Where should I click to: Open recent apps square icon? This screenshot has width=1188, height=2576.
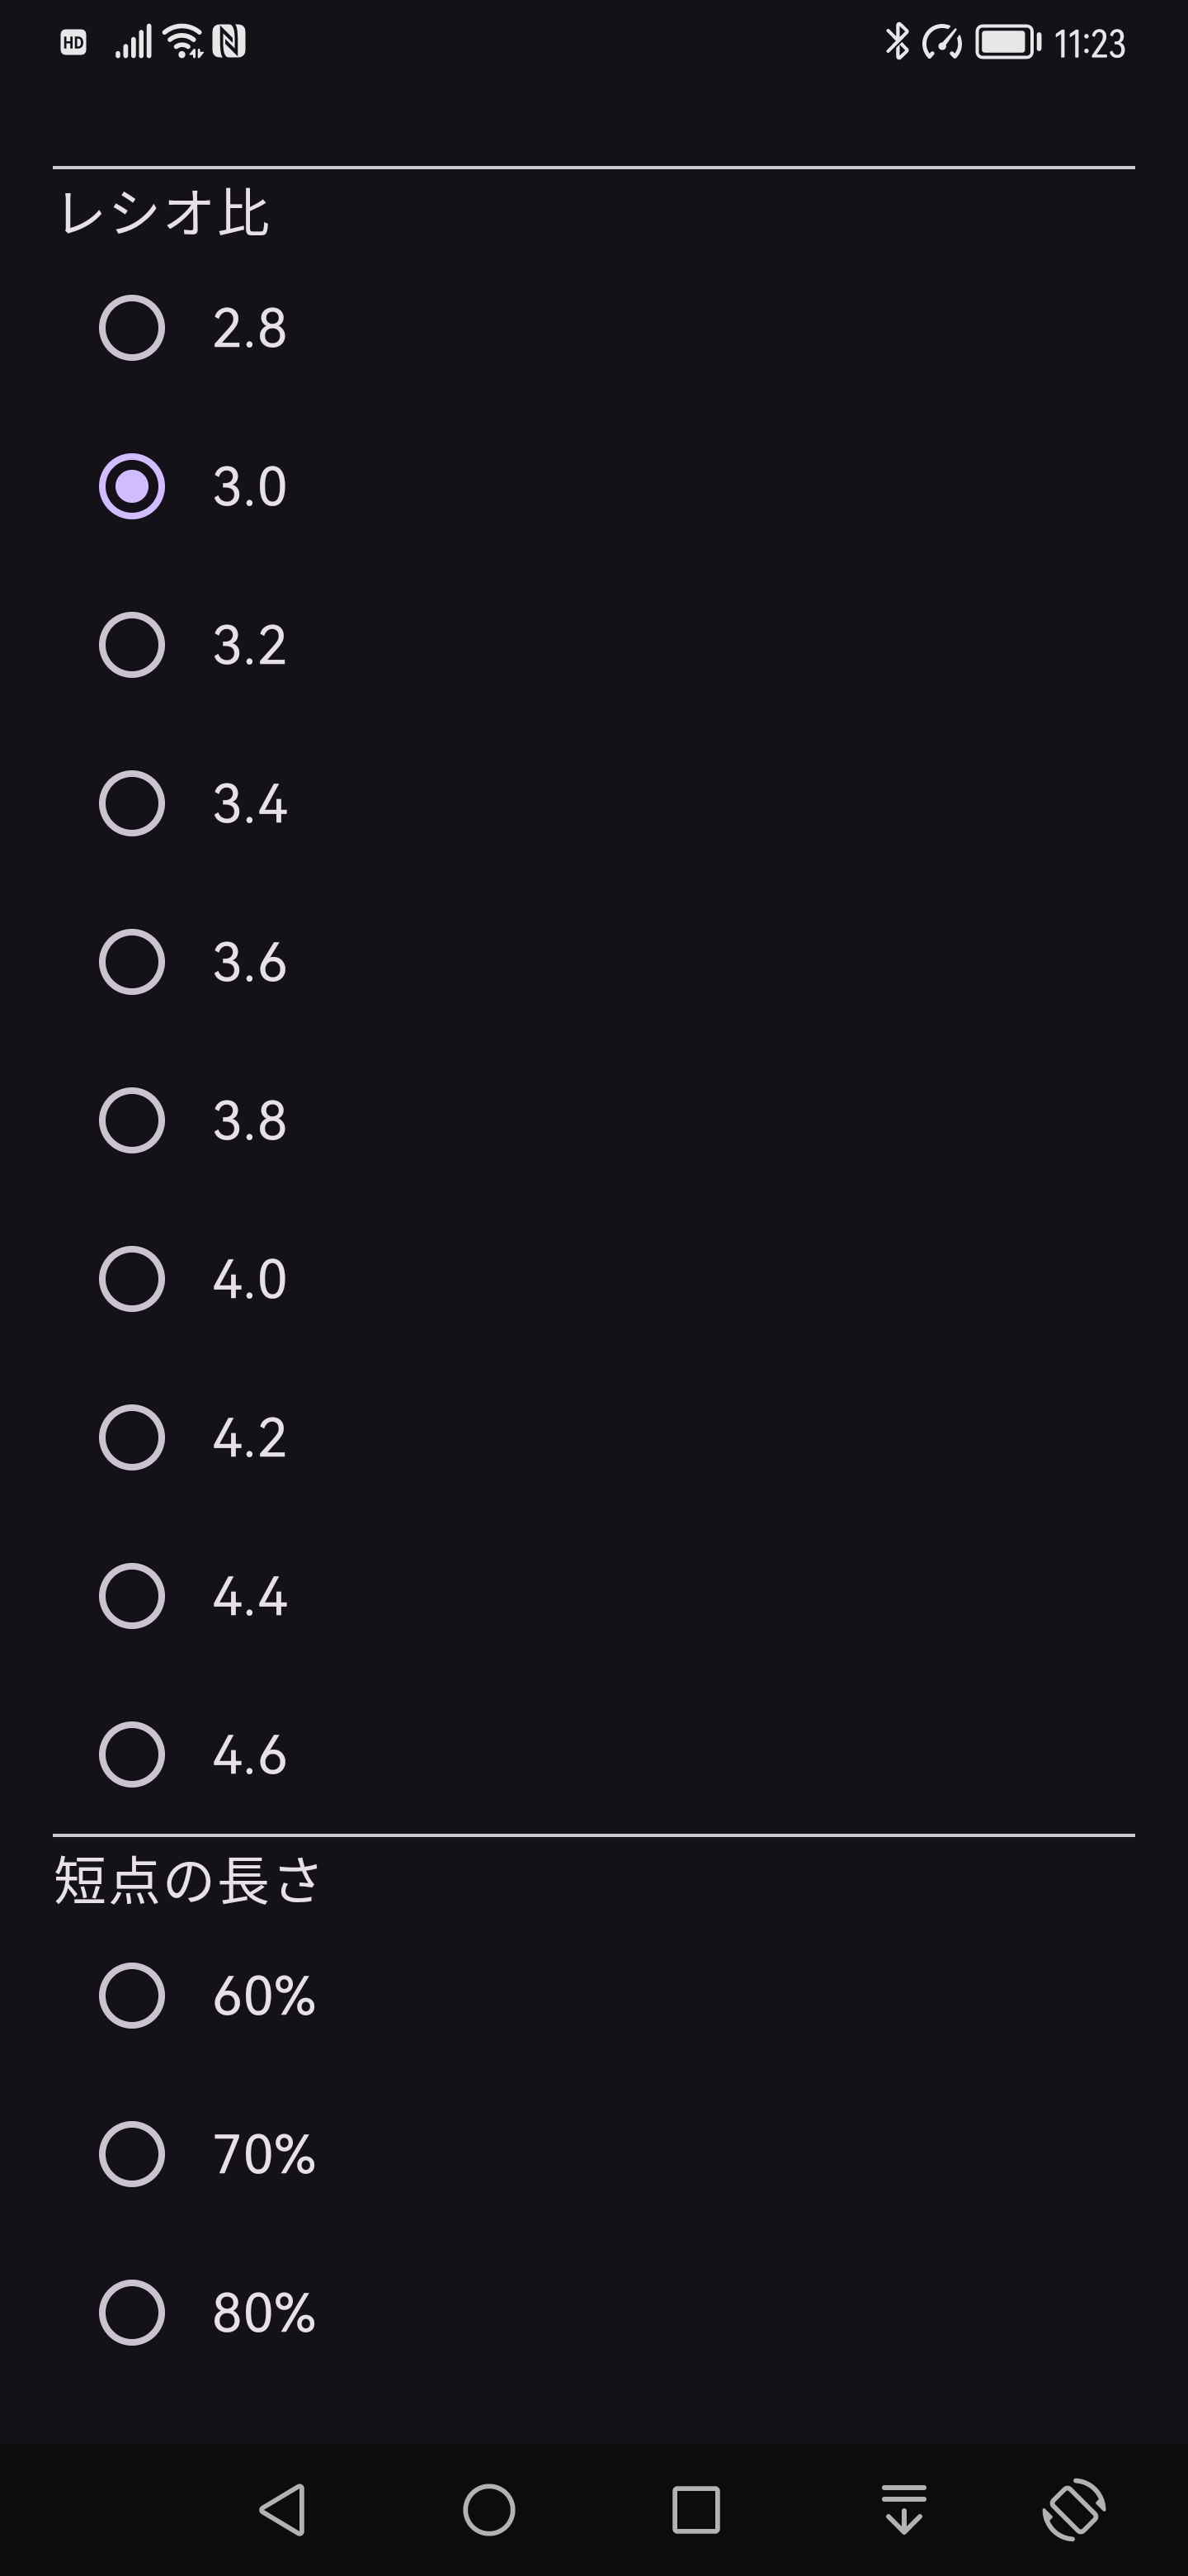[695, 2509]
